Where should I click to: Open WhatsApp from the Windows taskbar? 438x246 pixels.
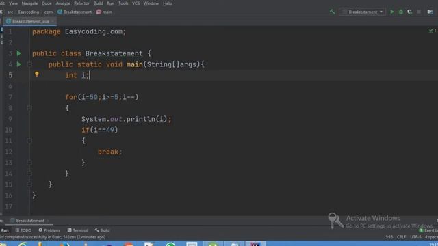[170, 244]
